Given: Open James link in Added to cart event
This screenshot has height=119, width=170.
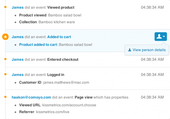Looking at the screenshot, I should pos(18,37).
